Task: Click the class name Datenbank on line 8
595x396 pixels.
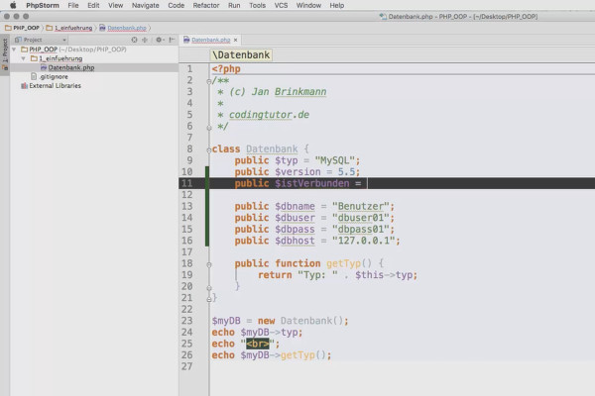Action: click(272, 148)
